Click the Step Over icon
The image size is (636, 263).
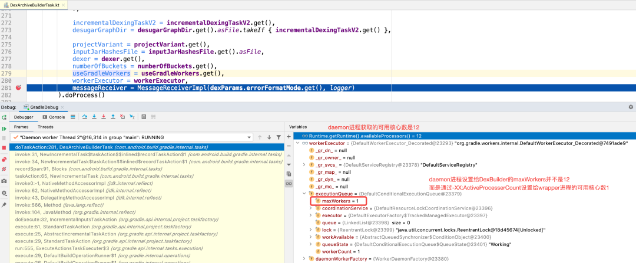(x=85, y=117)
